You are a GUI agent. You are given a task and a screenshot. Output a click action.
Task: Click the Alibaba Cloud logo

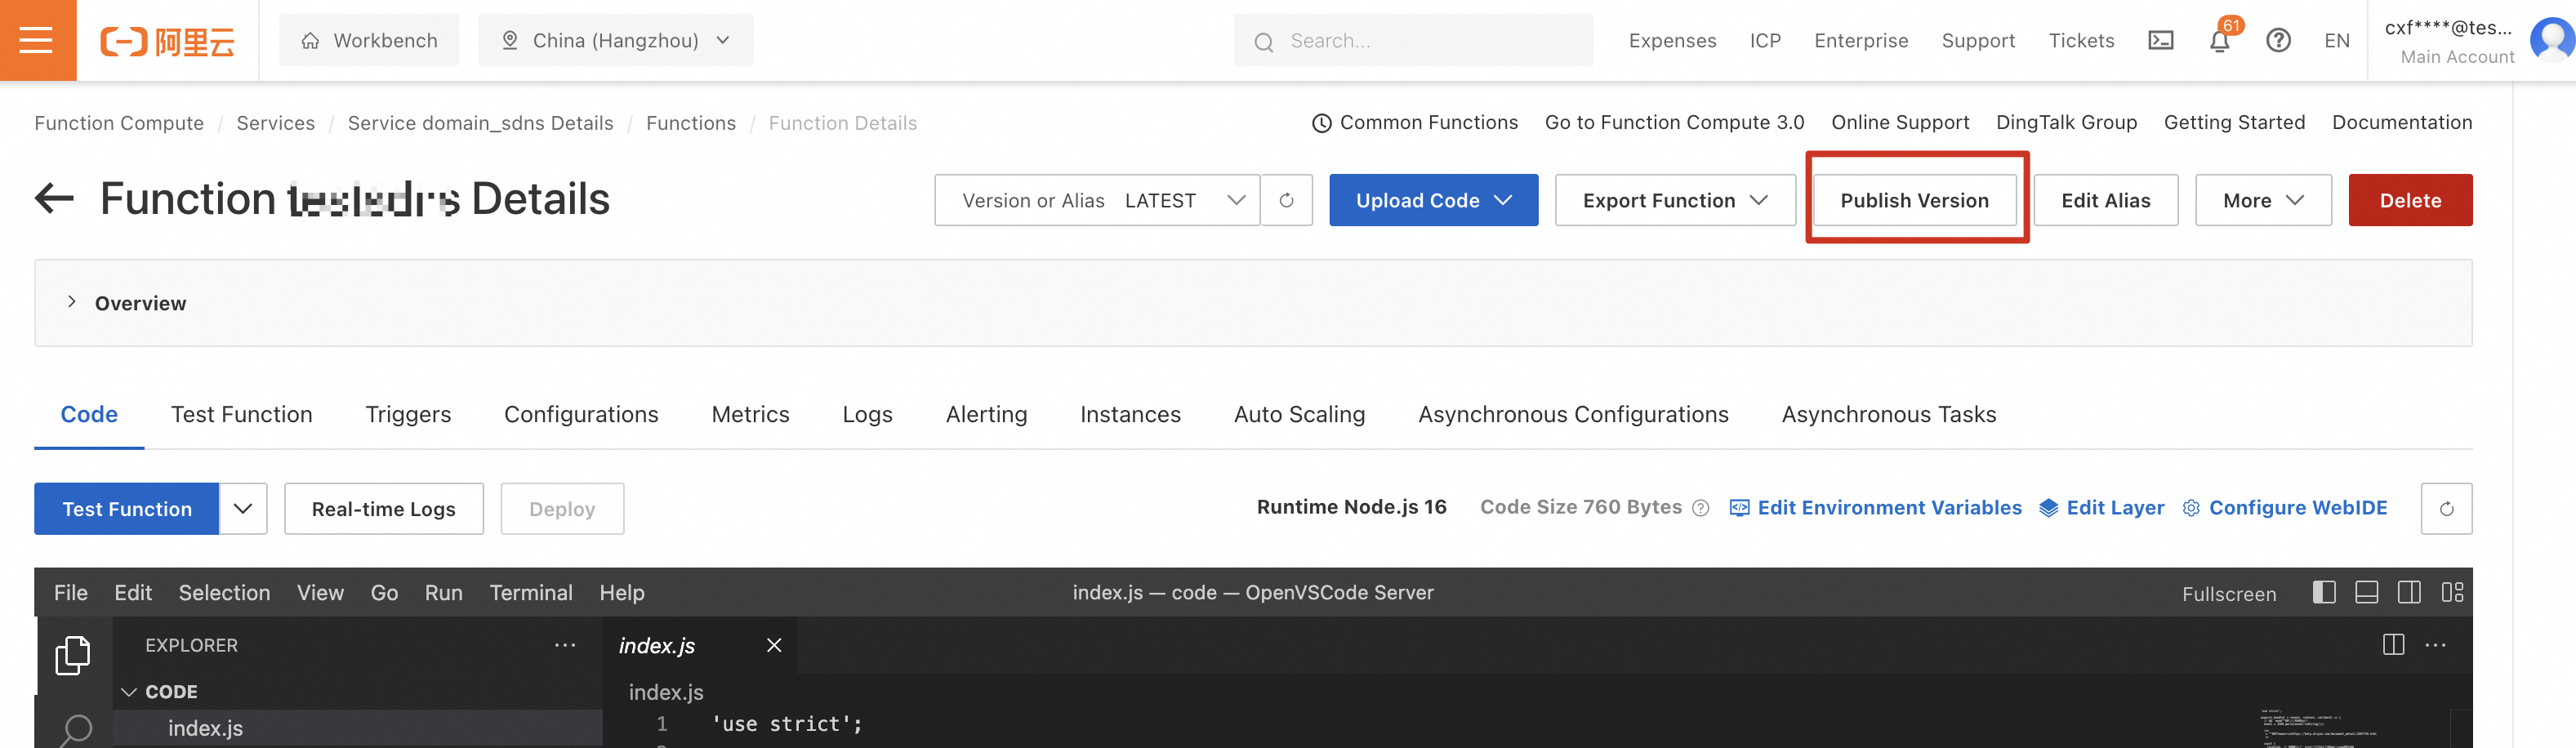[168, 40]
